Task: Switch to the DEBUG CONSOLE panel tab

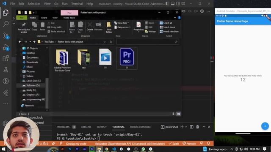Action: [x=140, y=127]
